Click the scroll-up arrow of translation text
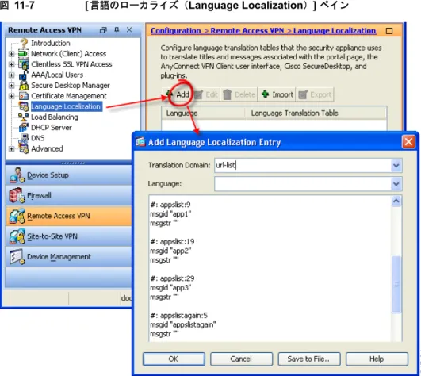The image size is (421, 376). (396, 201)
